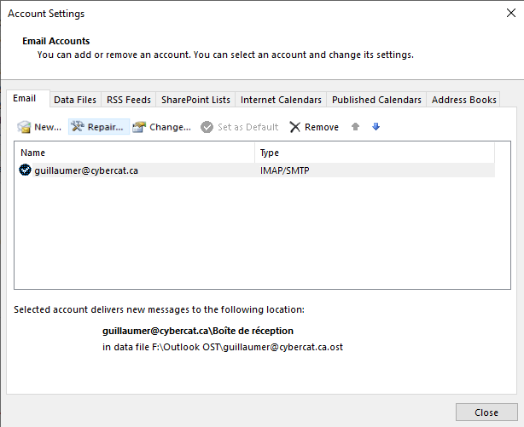Click the Type column header

pyautogui.click(x=374, y=153)
